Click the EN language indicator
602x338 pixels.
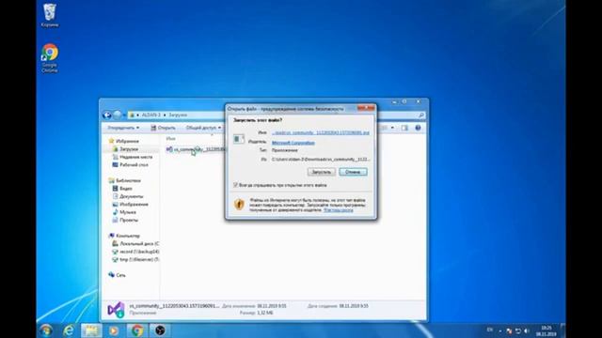click(490, 330)
